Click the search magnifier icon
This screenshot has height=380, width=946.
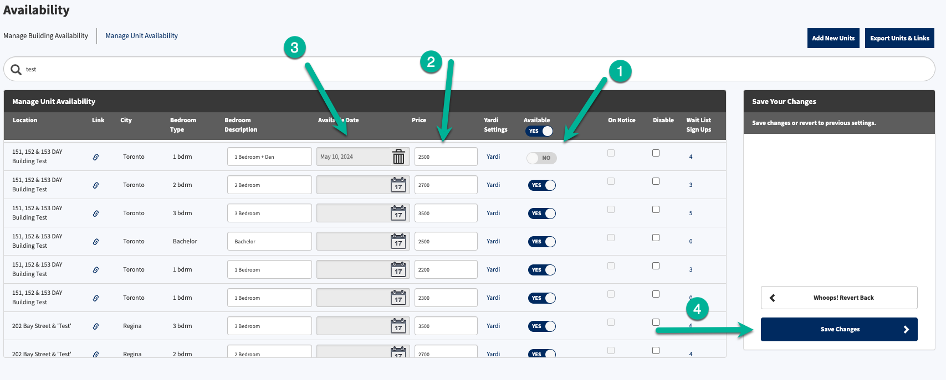(x=16, y=70)
